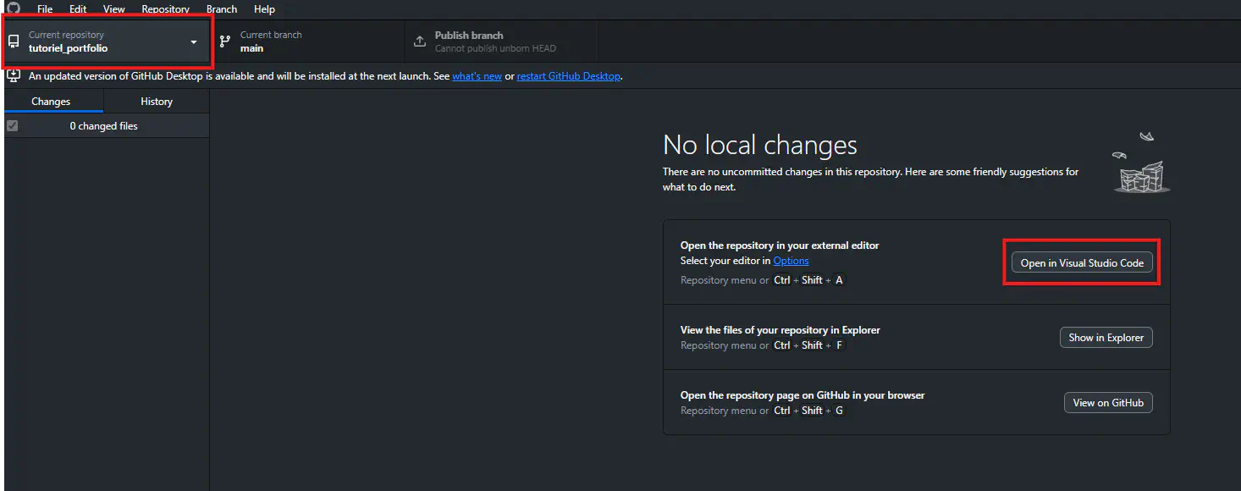Click 'Open the repository page on GitHub' text
This screenshot has width=1241, height=491.
click(803, 395)
